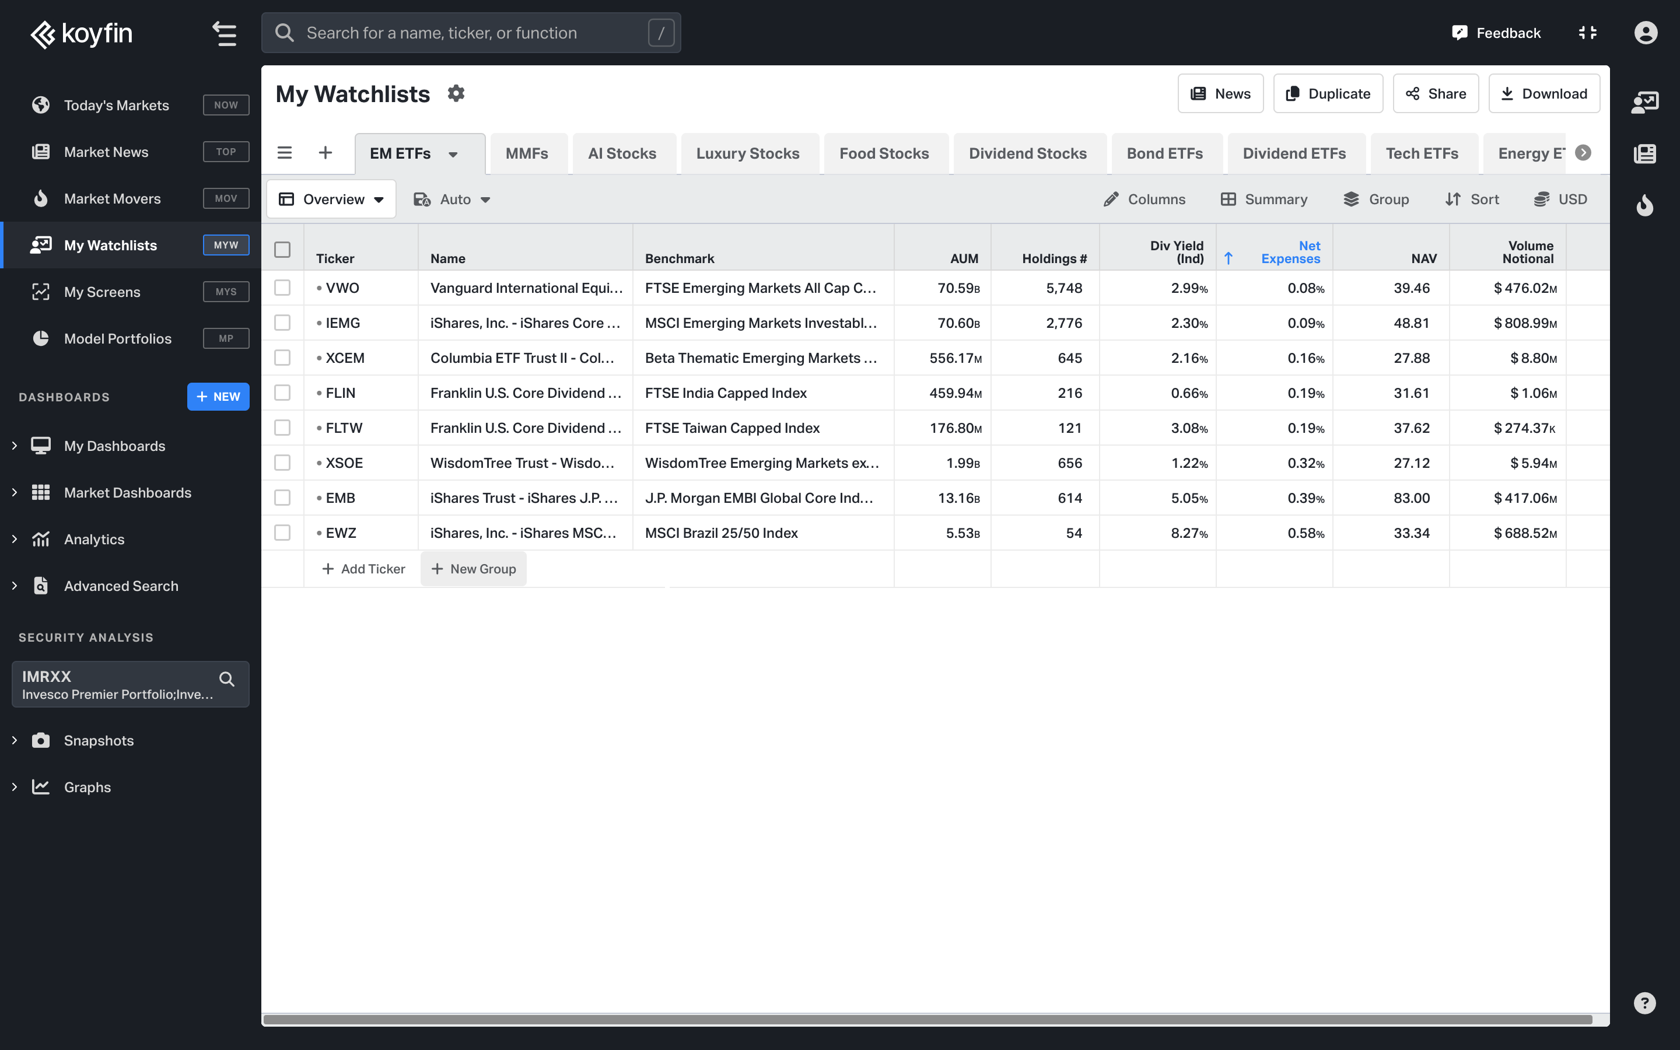Check the IEMG row checkbox
Image resolution: width=1680 pixels, height=1050 pixels.
coord(282,323)
